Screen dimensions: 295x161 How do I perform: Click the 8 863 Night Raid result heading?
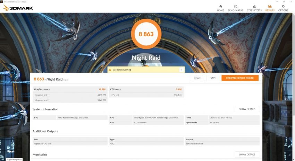click(x=51, y=79)
